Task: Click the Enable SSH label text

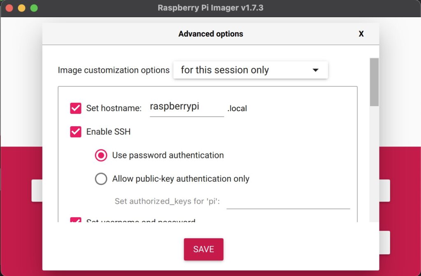Action: coord(108,132)
